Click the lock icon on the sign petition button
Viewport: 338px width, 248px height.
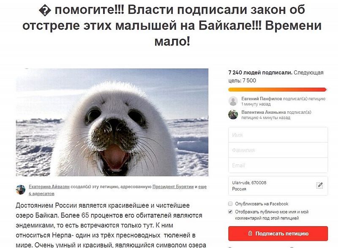pos(250,233)
